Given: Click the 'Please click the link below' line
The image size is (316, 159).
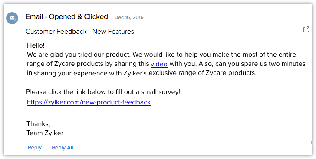Looking at the screenshot, I should coord(103,92).
